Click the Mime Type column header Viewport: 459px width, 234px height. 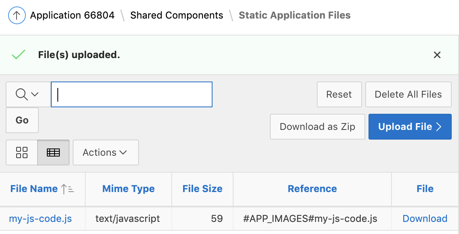(128, 189)
